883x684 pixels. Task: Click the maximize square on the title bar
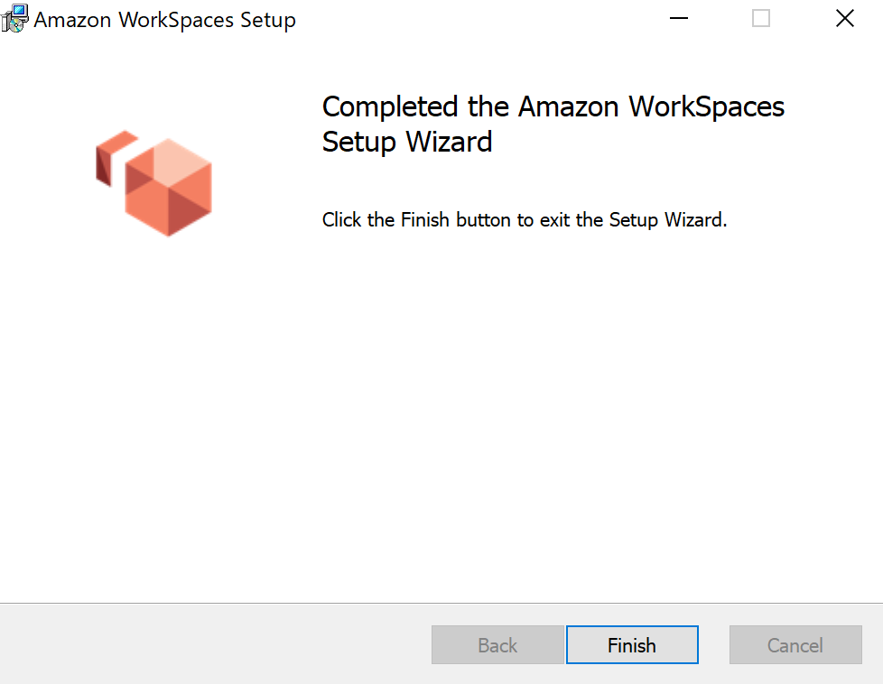pos(760,18)
